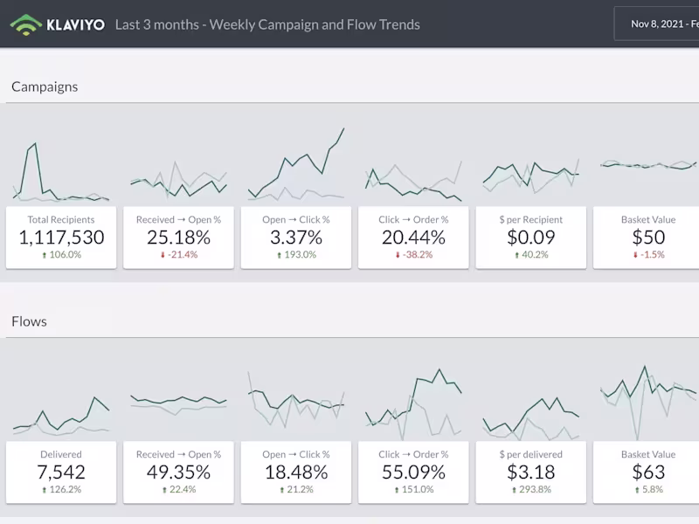The image size is (699, 524).
Task: Click the Received → Open % value of 49.35%
Action: (x=178, y=472)
